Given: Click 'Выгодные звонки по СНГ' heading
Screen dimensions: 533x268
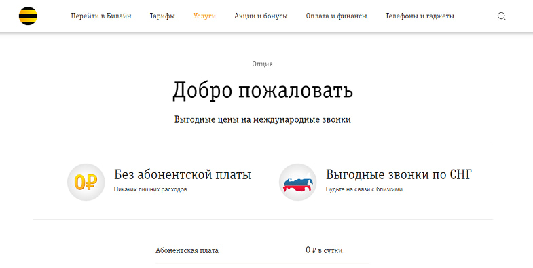Looking at the screenshot, I should pyautogui.click(x=399, y=174).
